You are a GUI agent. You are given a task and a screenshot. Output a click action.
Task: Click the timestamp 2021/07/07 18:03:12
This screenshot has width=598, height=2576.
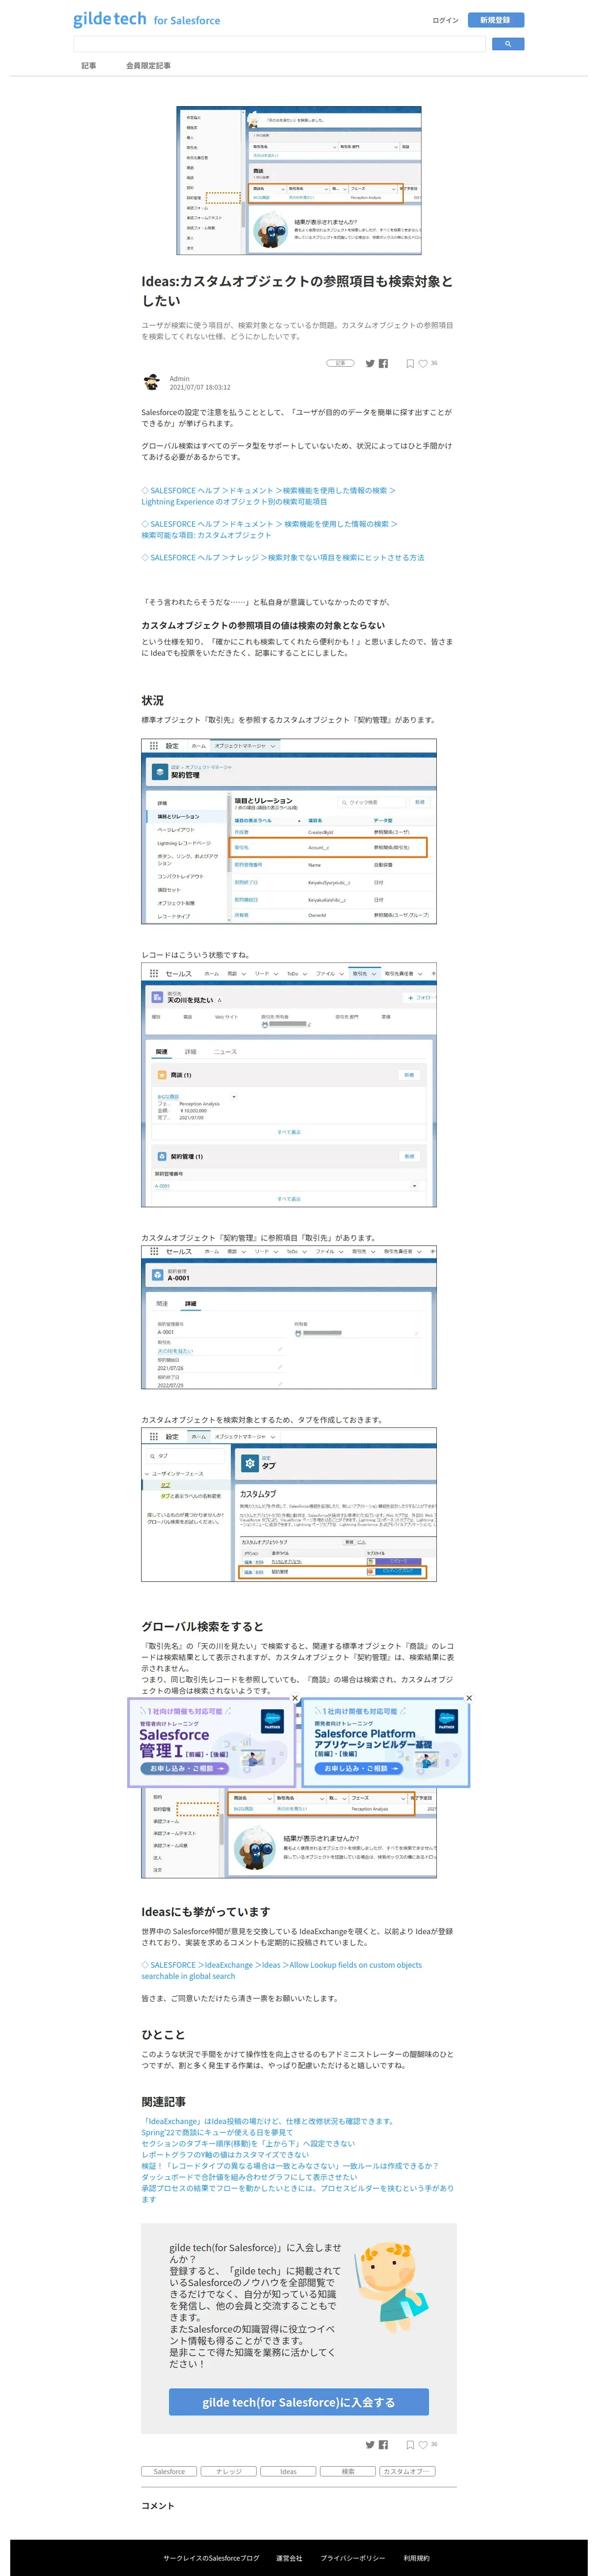tap(200, 387)
